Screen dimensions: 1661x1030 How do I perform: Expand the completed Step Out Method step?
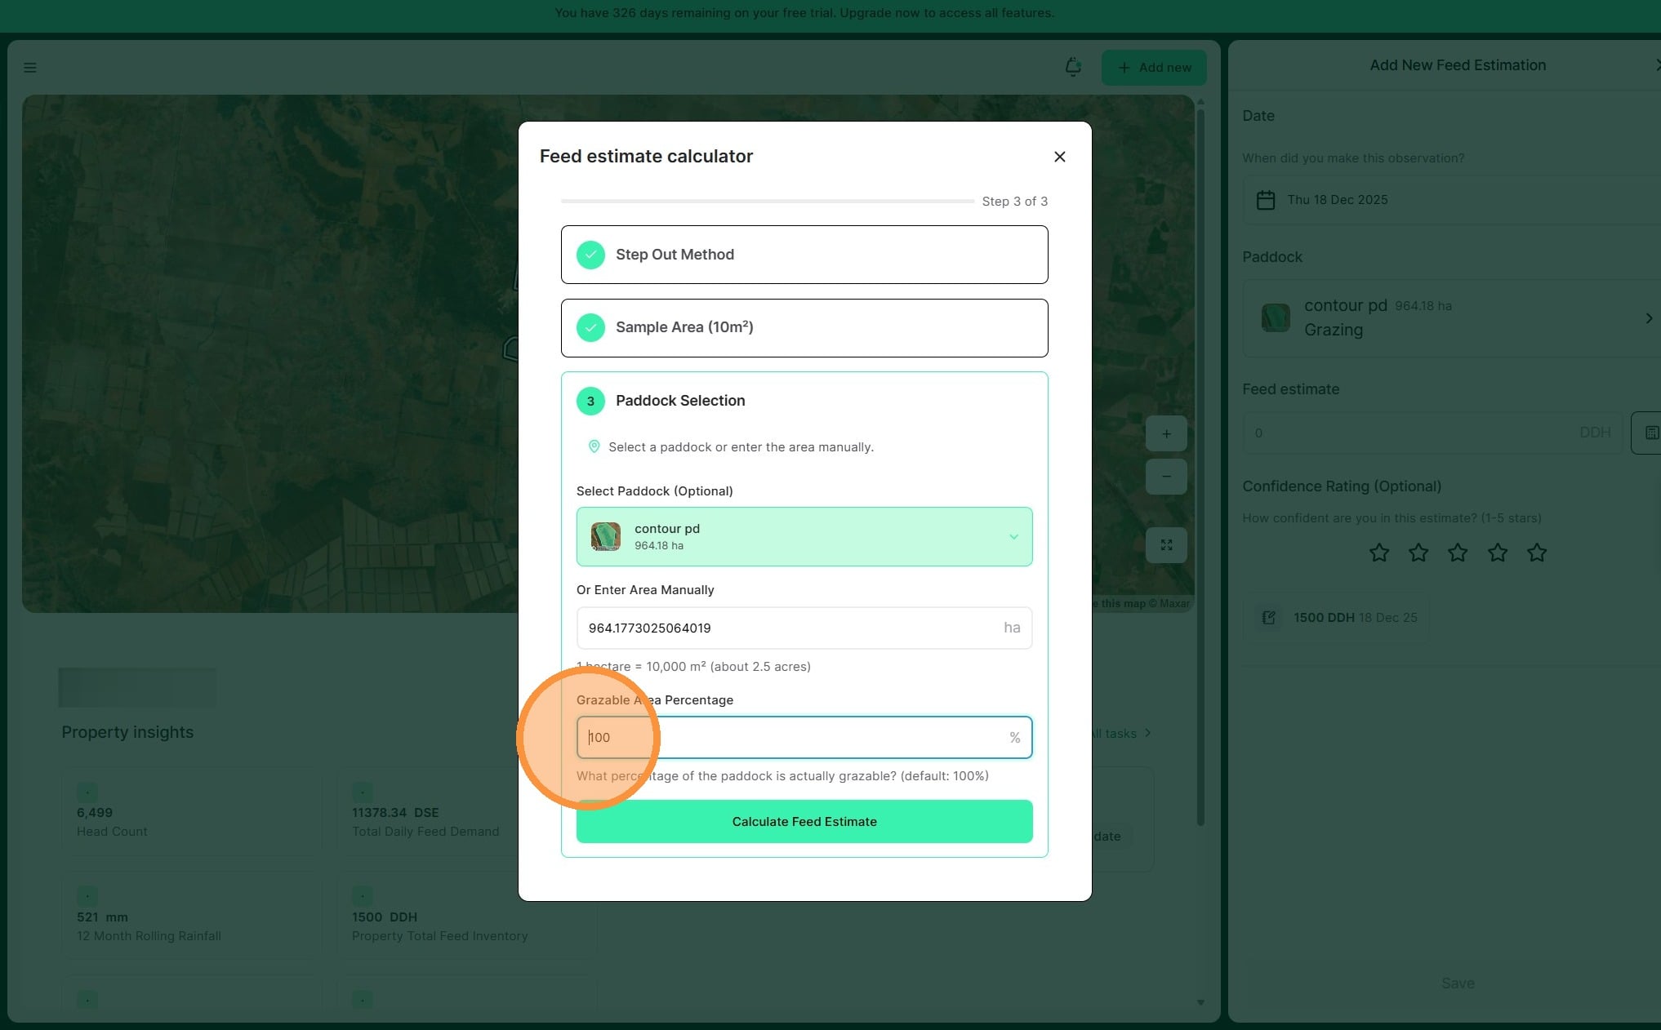(804, 255)
